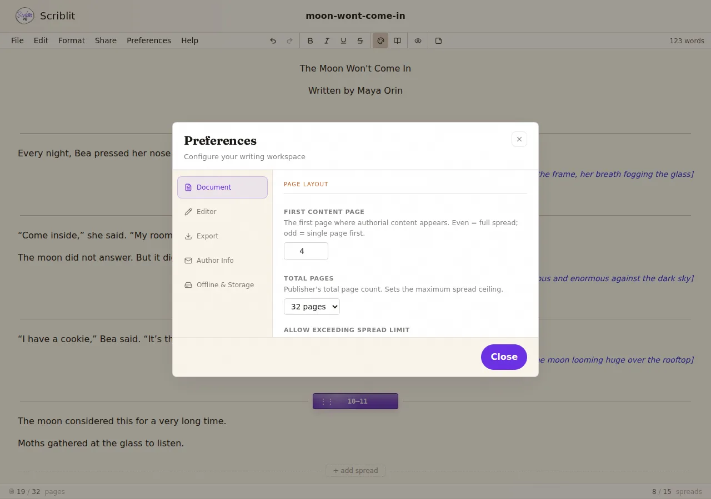Open the Edit menu
This screenshot has height=499, width=711.
click(41, 40)
